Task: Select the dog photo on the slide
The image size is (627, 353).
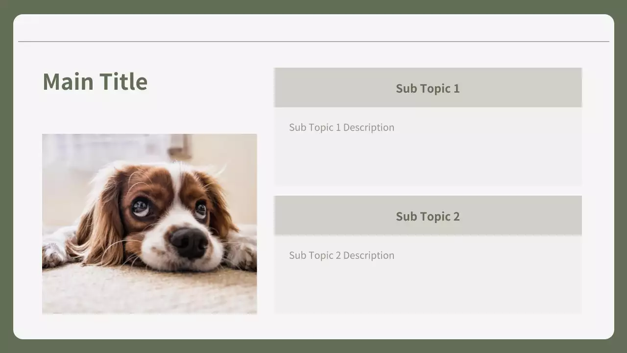Action: click(149, 224)
